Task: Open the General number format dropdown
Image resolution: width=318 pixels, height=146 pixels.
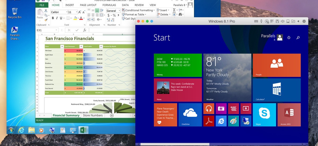Action: [x=119, y=11]
